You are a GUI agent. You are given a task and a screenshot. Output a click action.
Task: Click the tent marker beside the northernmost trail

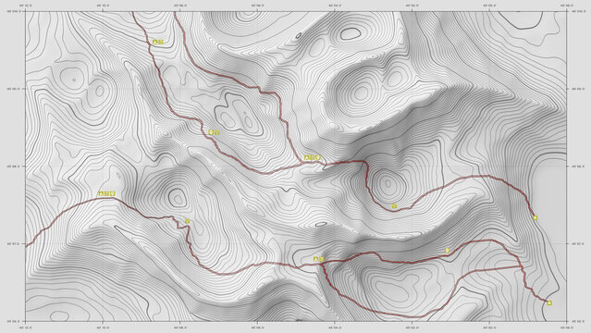(x=154, y=42)
